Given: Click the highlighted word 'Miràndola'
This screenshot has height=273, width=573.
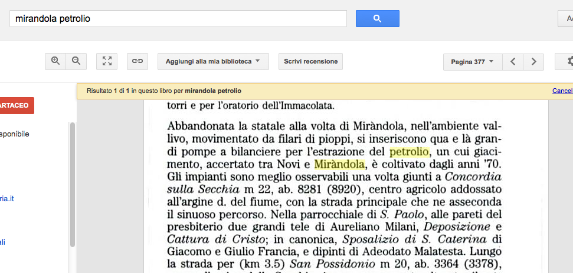Looking at the screenshot, I should point(340,164).
